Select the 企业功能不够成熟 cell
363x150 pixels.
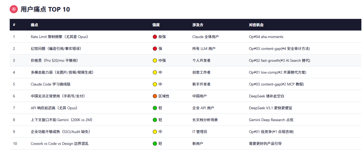[61, 132]
